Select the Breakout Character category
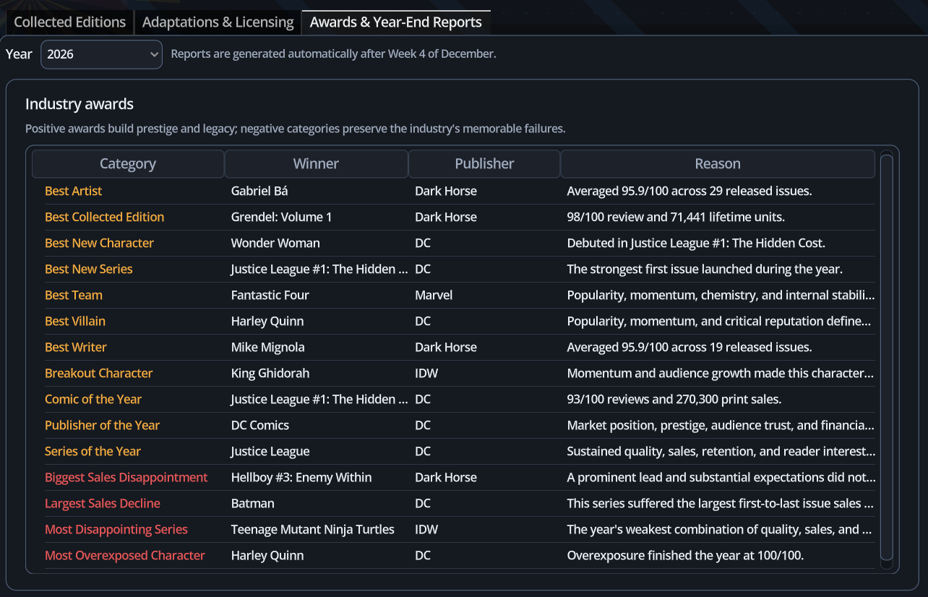The width and height of the screenshot is (928, 597). (x=99, y=374)
